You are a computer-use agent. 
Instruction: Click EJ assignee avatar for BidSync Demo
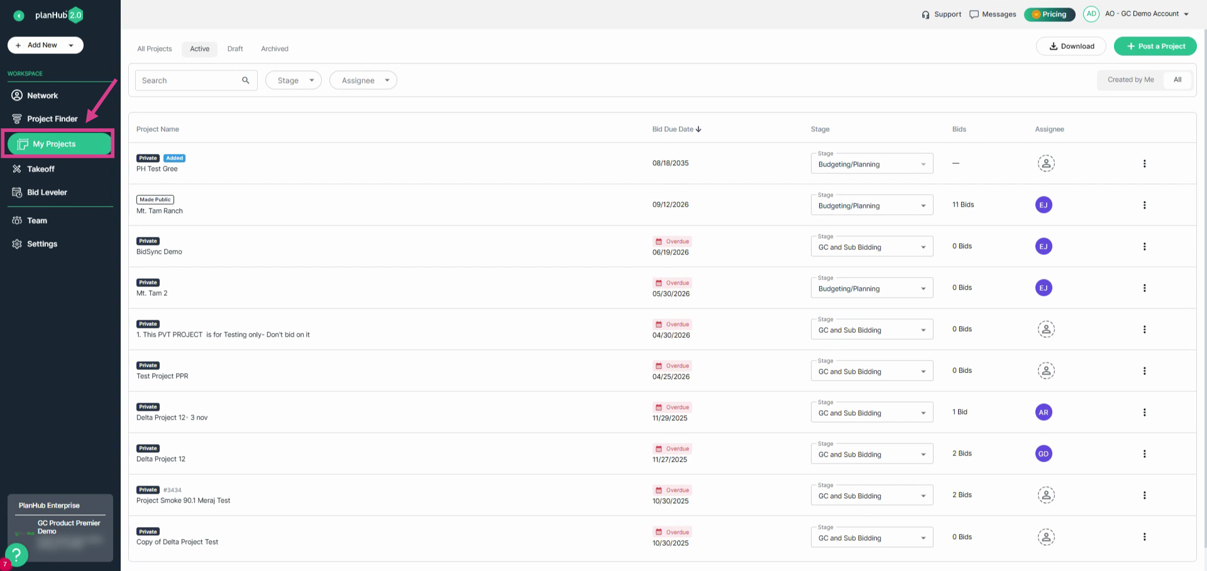pos(1044,246)
